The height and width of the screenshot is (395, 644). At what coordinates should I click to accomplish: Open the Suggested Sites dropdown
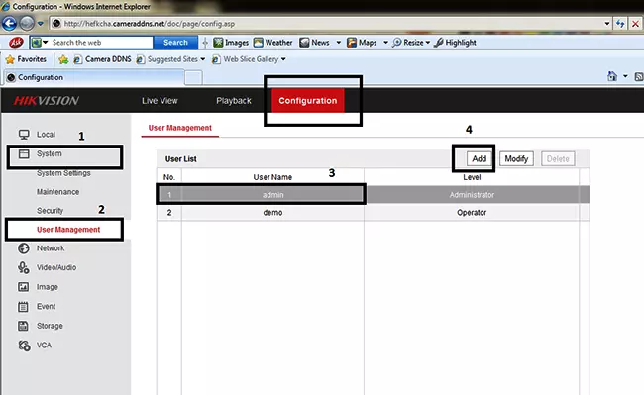[170, 59]
